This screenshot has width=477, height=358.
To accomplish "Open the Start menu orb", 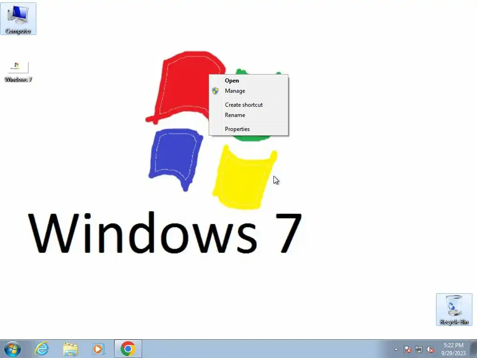I will click(x=13, y=349).
